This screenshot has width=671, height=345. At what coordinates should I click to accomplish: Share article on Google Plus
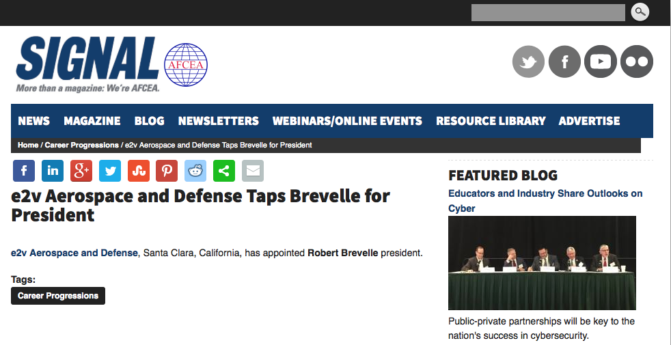81,171
